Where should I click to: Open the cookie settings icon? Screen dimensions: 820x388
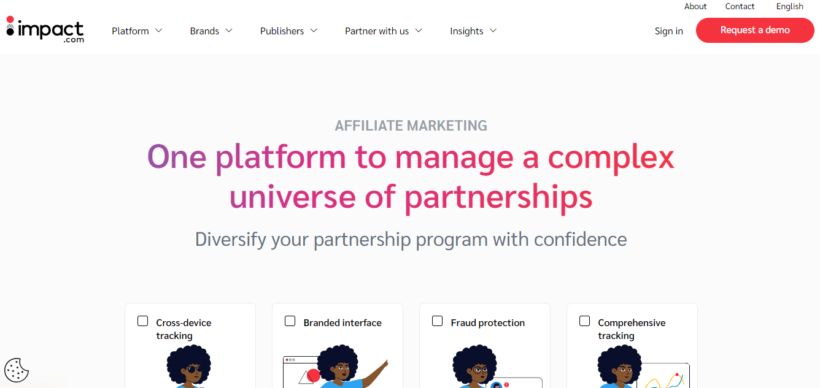pyautogui.click(x=17, y=370)
